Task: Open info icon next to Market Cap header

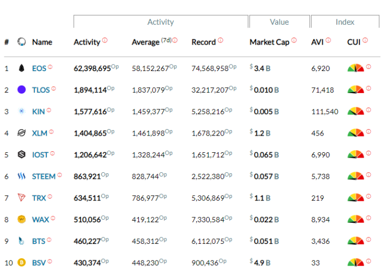Action: pyautogui.click(x=294, y=40)
